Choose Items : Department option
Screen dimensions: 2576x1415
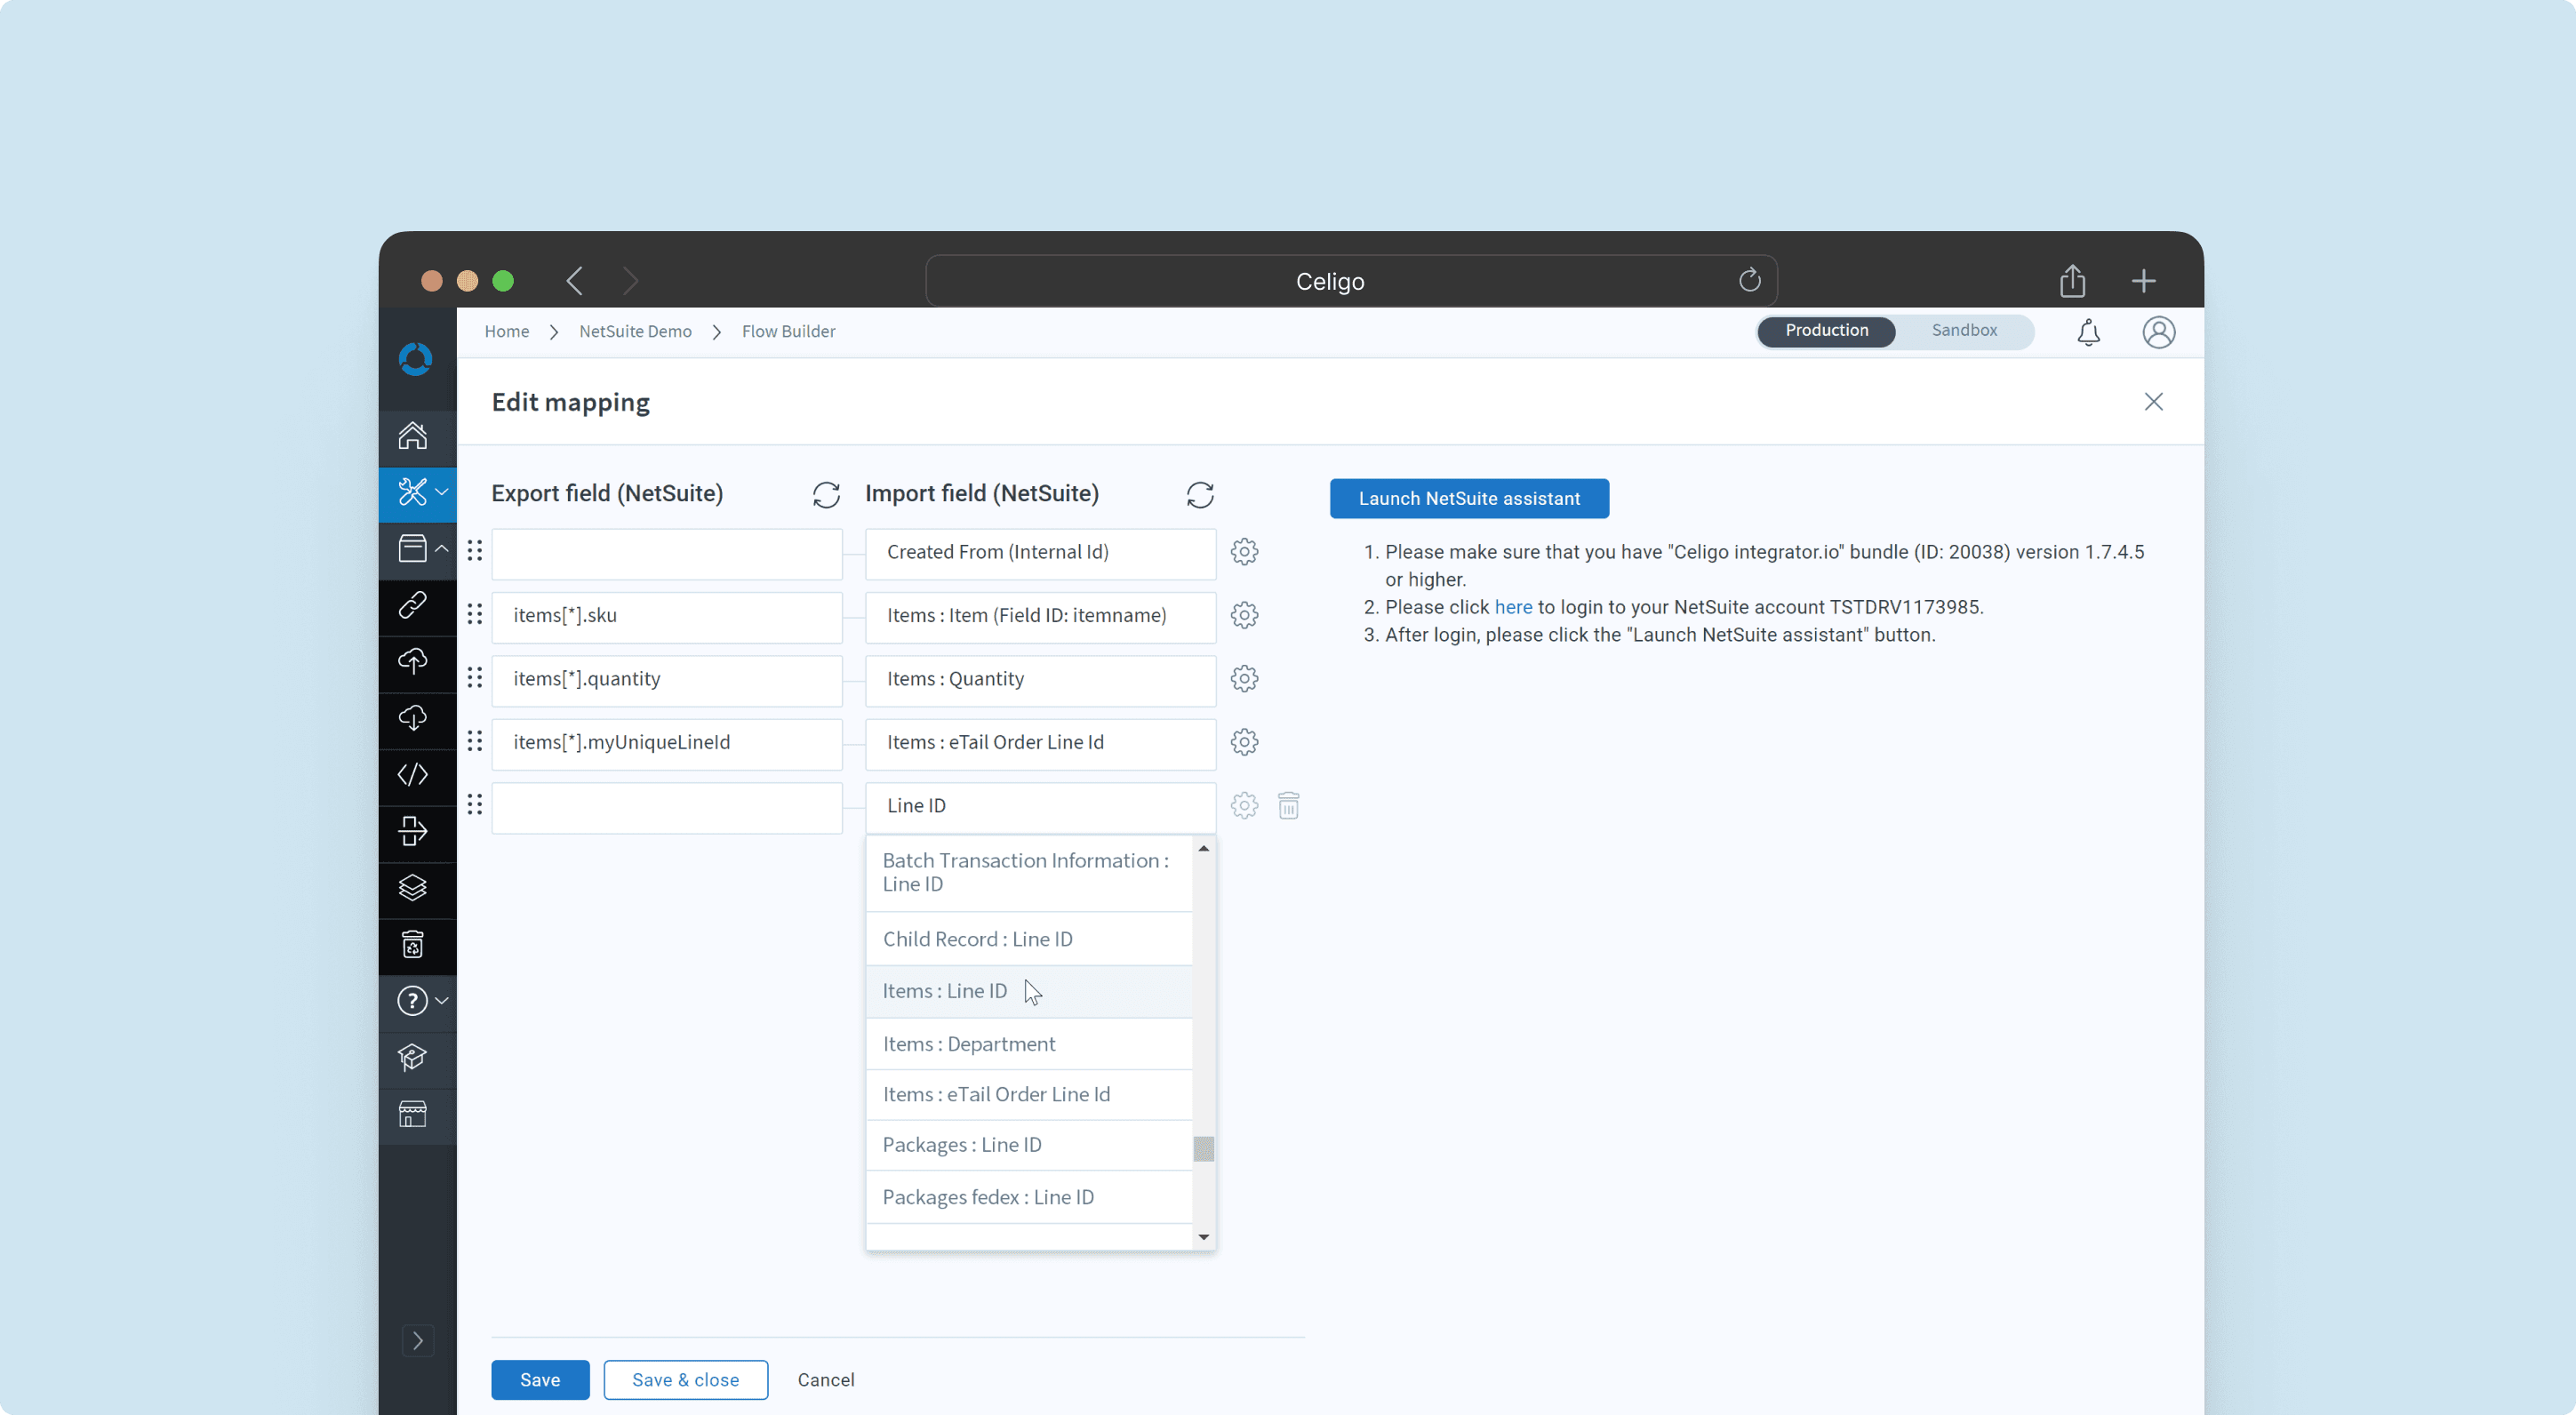click(x=1028, y=1044)
